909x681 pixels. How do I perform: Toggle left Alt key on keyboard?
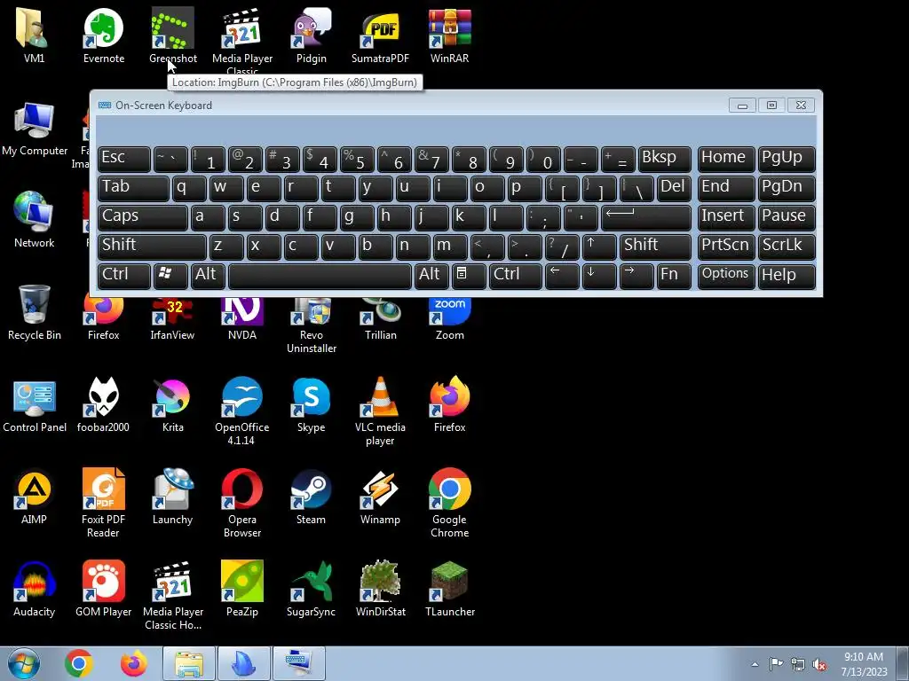click(x=208, y=276)
